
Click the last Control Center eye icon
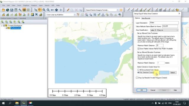23,22
